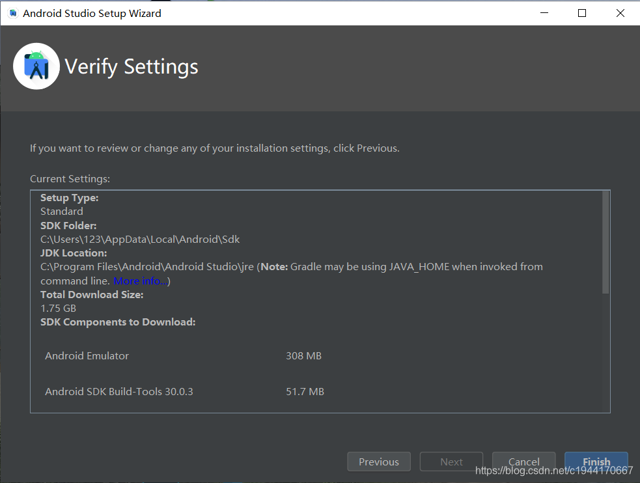
Task: Click the '51.7 MB' size value
Action: point(305,392)
